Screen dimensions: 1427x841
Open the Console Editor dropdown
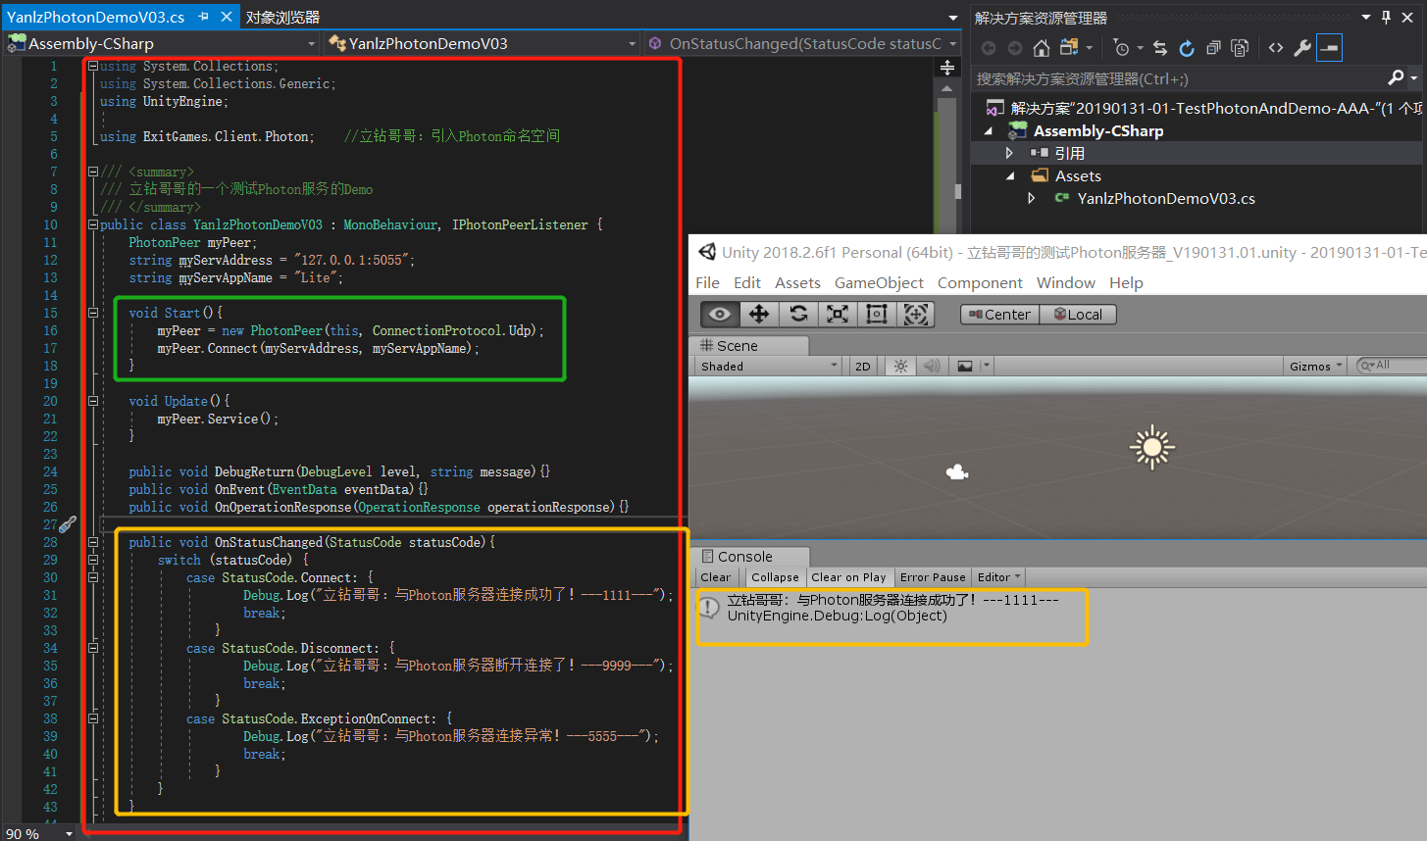(x=998, y=577)
